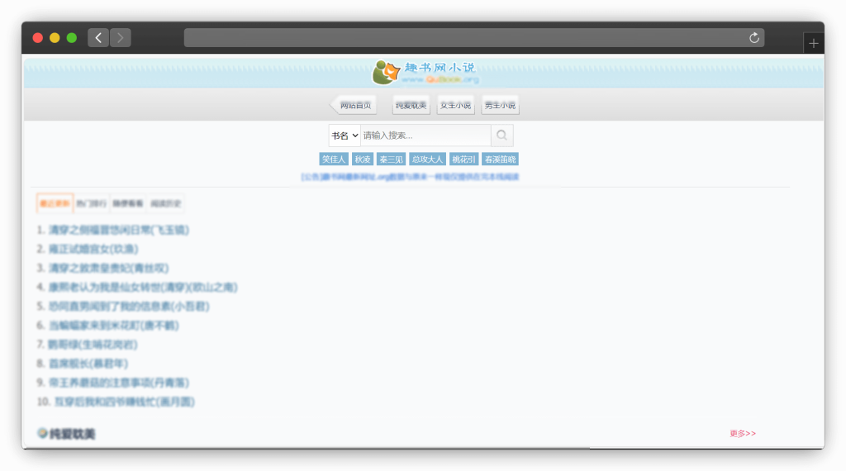Open a new tab with plus icon
846x471 pixels.
tap(813, 44)
